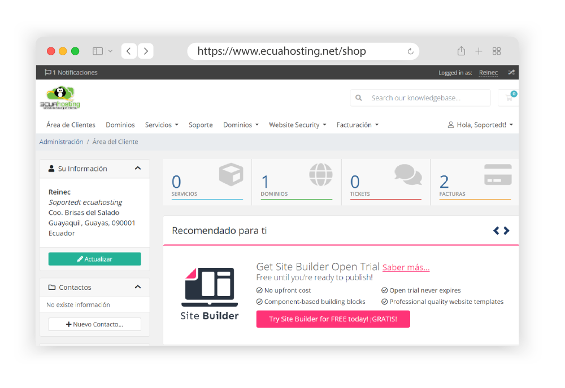View Tickets via the chat bubbles icon
565x388 pixels.
coord(408,175)
